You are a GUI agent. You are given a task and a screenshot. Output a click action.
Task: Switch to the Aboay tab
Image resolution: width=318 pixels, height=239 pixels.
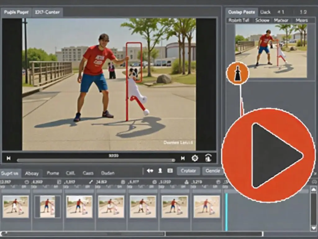coord(32,173)
